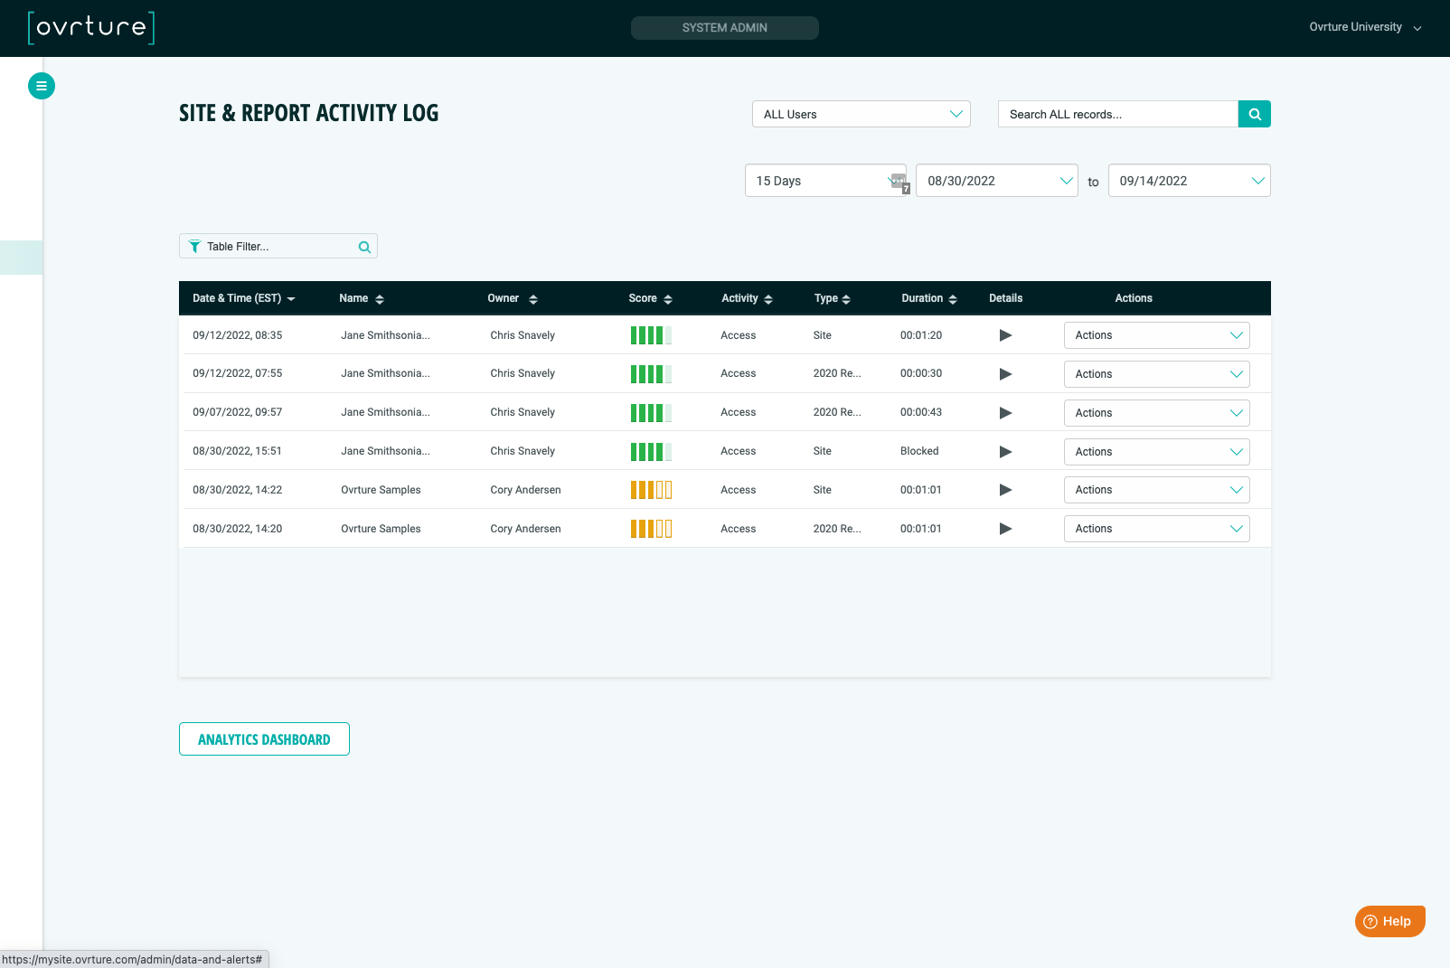The height and width of the screenshot is (968, 1450).
Task: Select SYSTEM ADMIN at the top
Action: tap(724, 27)
